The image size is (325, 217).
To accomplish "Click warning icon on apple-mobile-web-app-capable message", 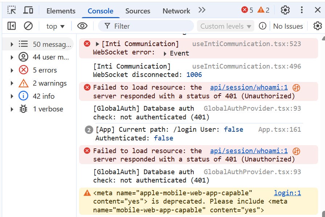I will [87, 193].
